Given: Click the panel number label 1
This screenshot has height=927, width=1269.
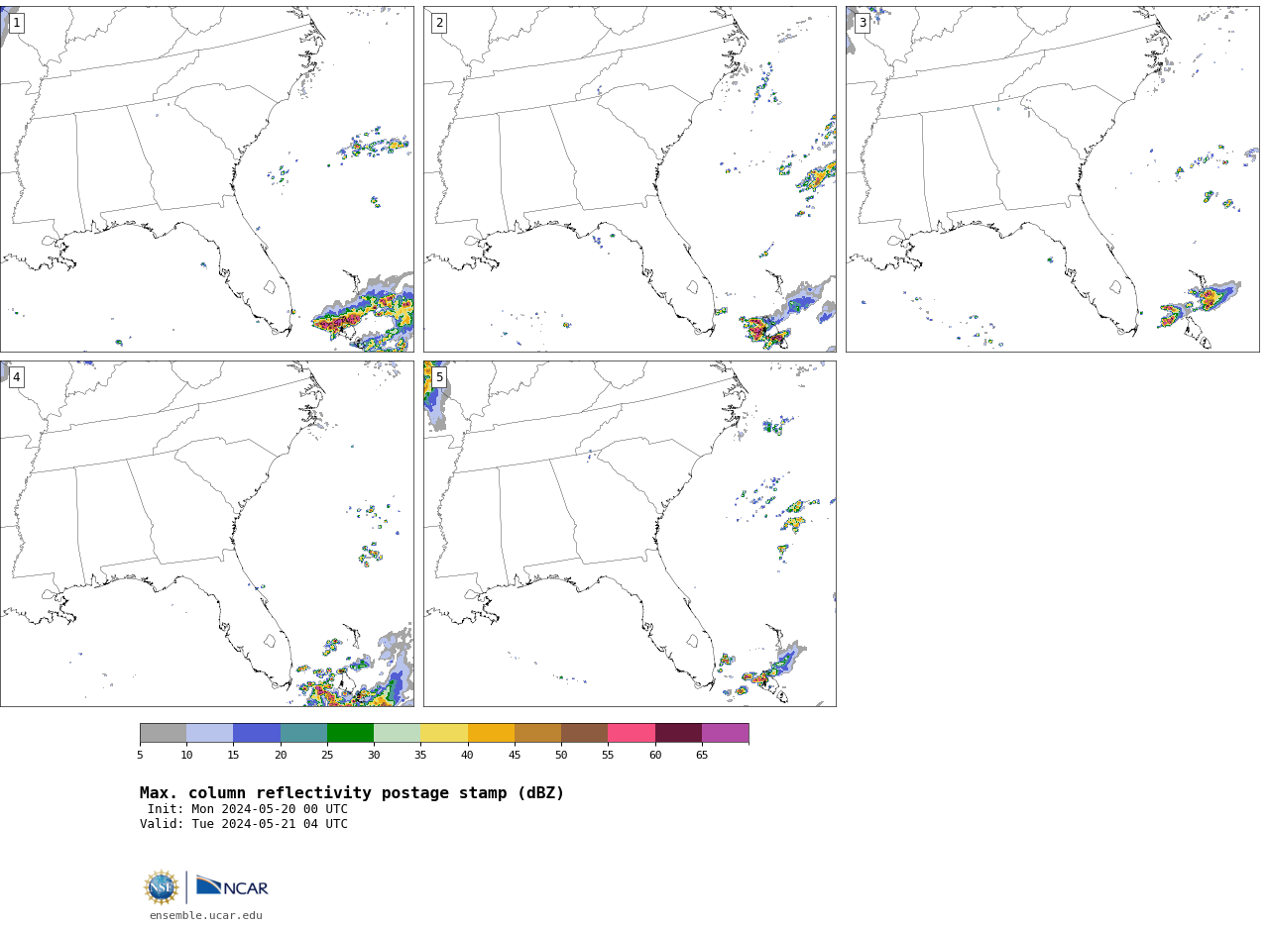Looking at the screenshot, I should click(16, 23).
